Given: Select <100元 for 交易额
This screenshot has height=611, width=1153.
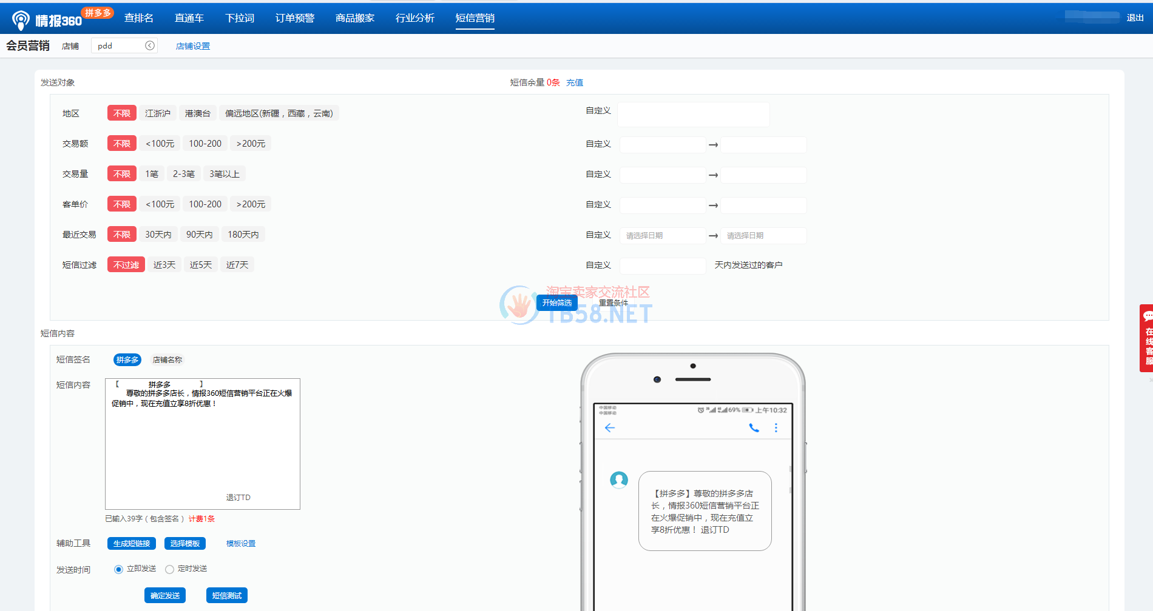Looking at the screenshot, I should coord(160,144).
